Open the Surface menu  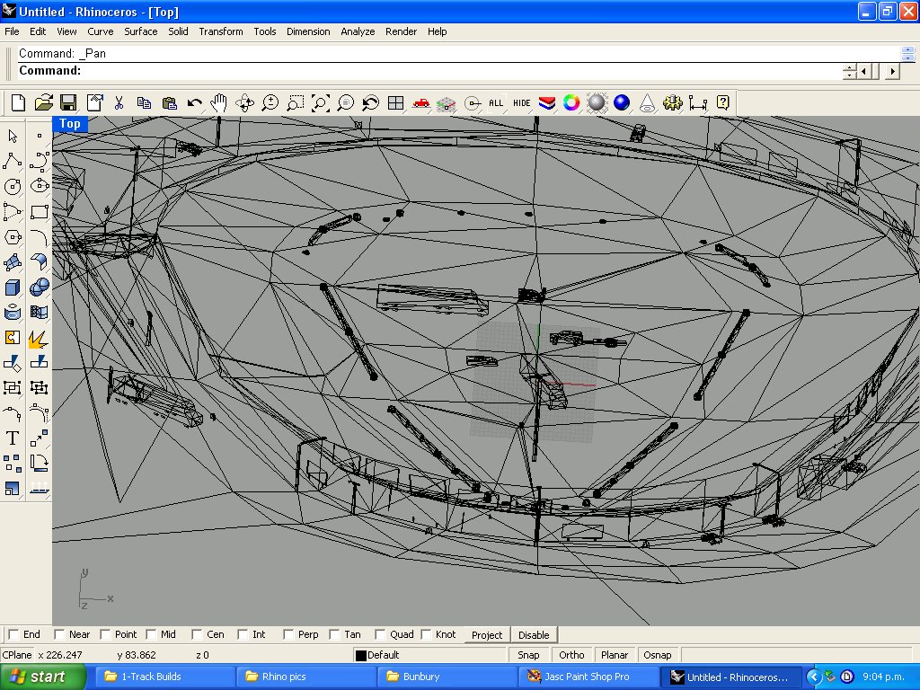click(x=141, y=31)
